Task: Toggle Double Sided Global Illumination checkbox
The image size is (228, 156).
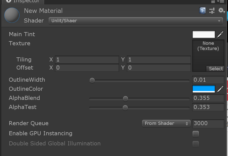Action: click(x=195, y=144)
